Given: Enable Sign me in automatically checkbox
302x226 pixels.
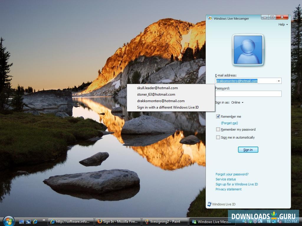Looking at the screenshot, I should pyautogui.click(x=218, y=137).
